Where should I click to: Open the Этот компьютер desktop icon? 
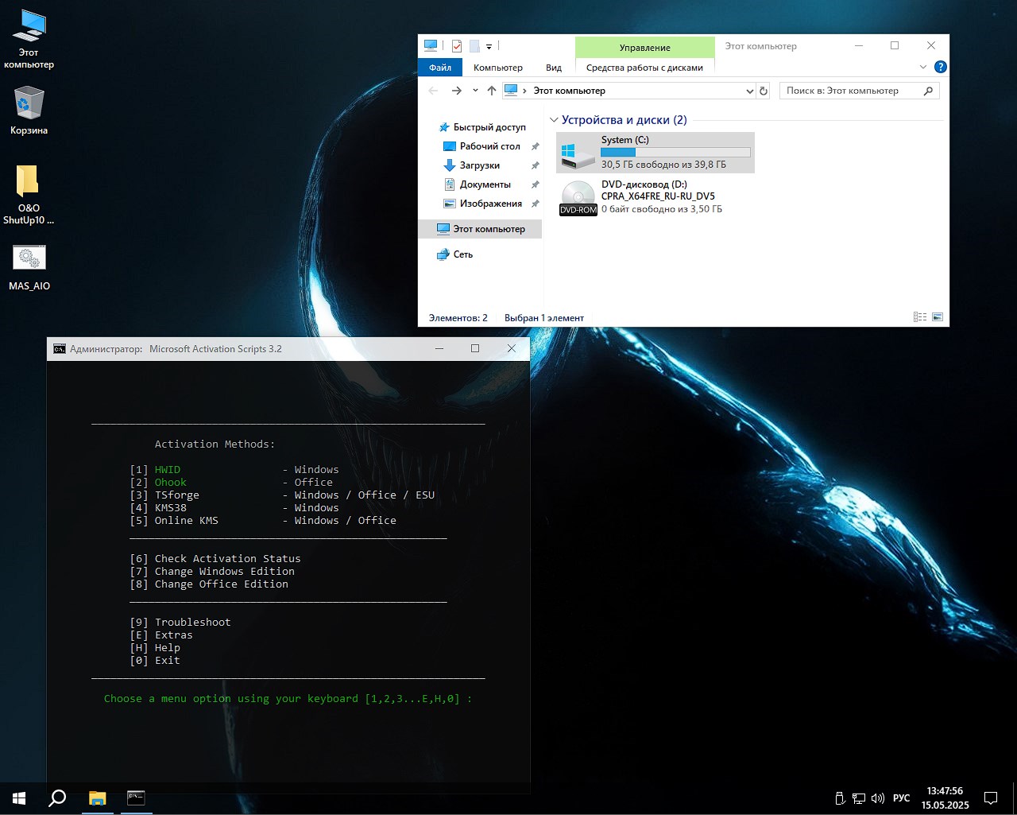pyautogui.click(x=29, y=40)
